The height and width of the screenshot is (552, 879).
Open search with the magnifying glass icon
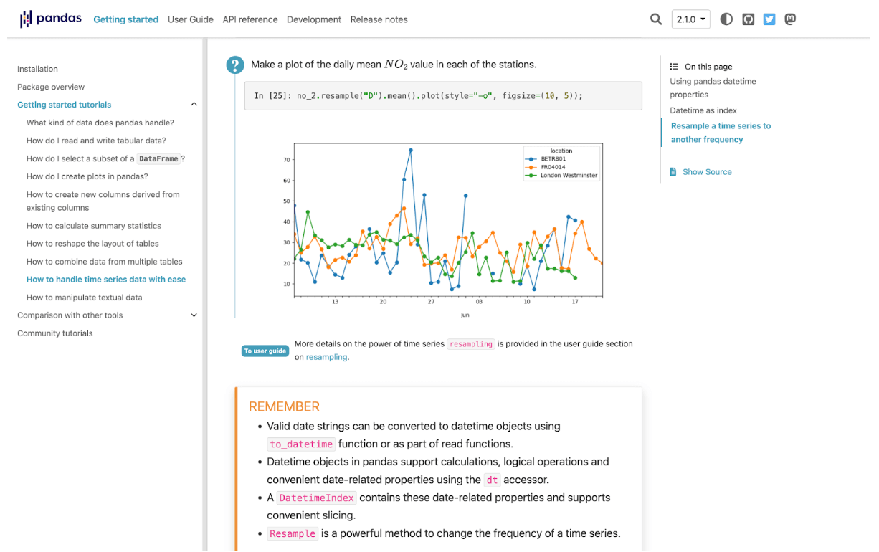[x=655, y=19]
